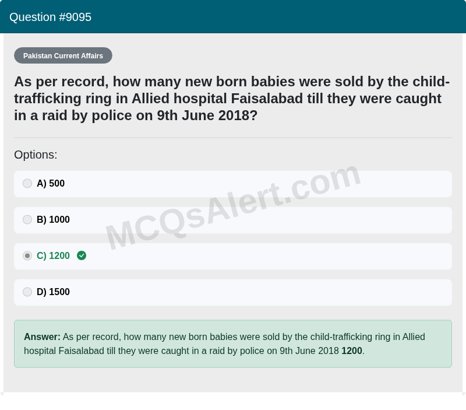Select the radio button for option B) 1000

[27, 219]
